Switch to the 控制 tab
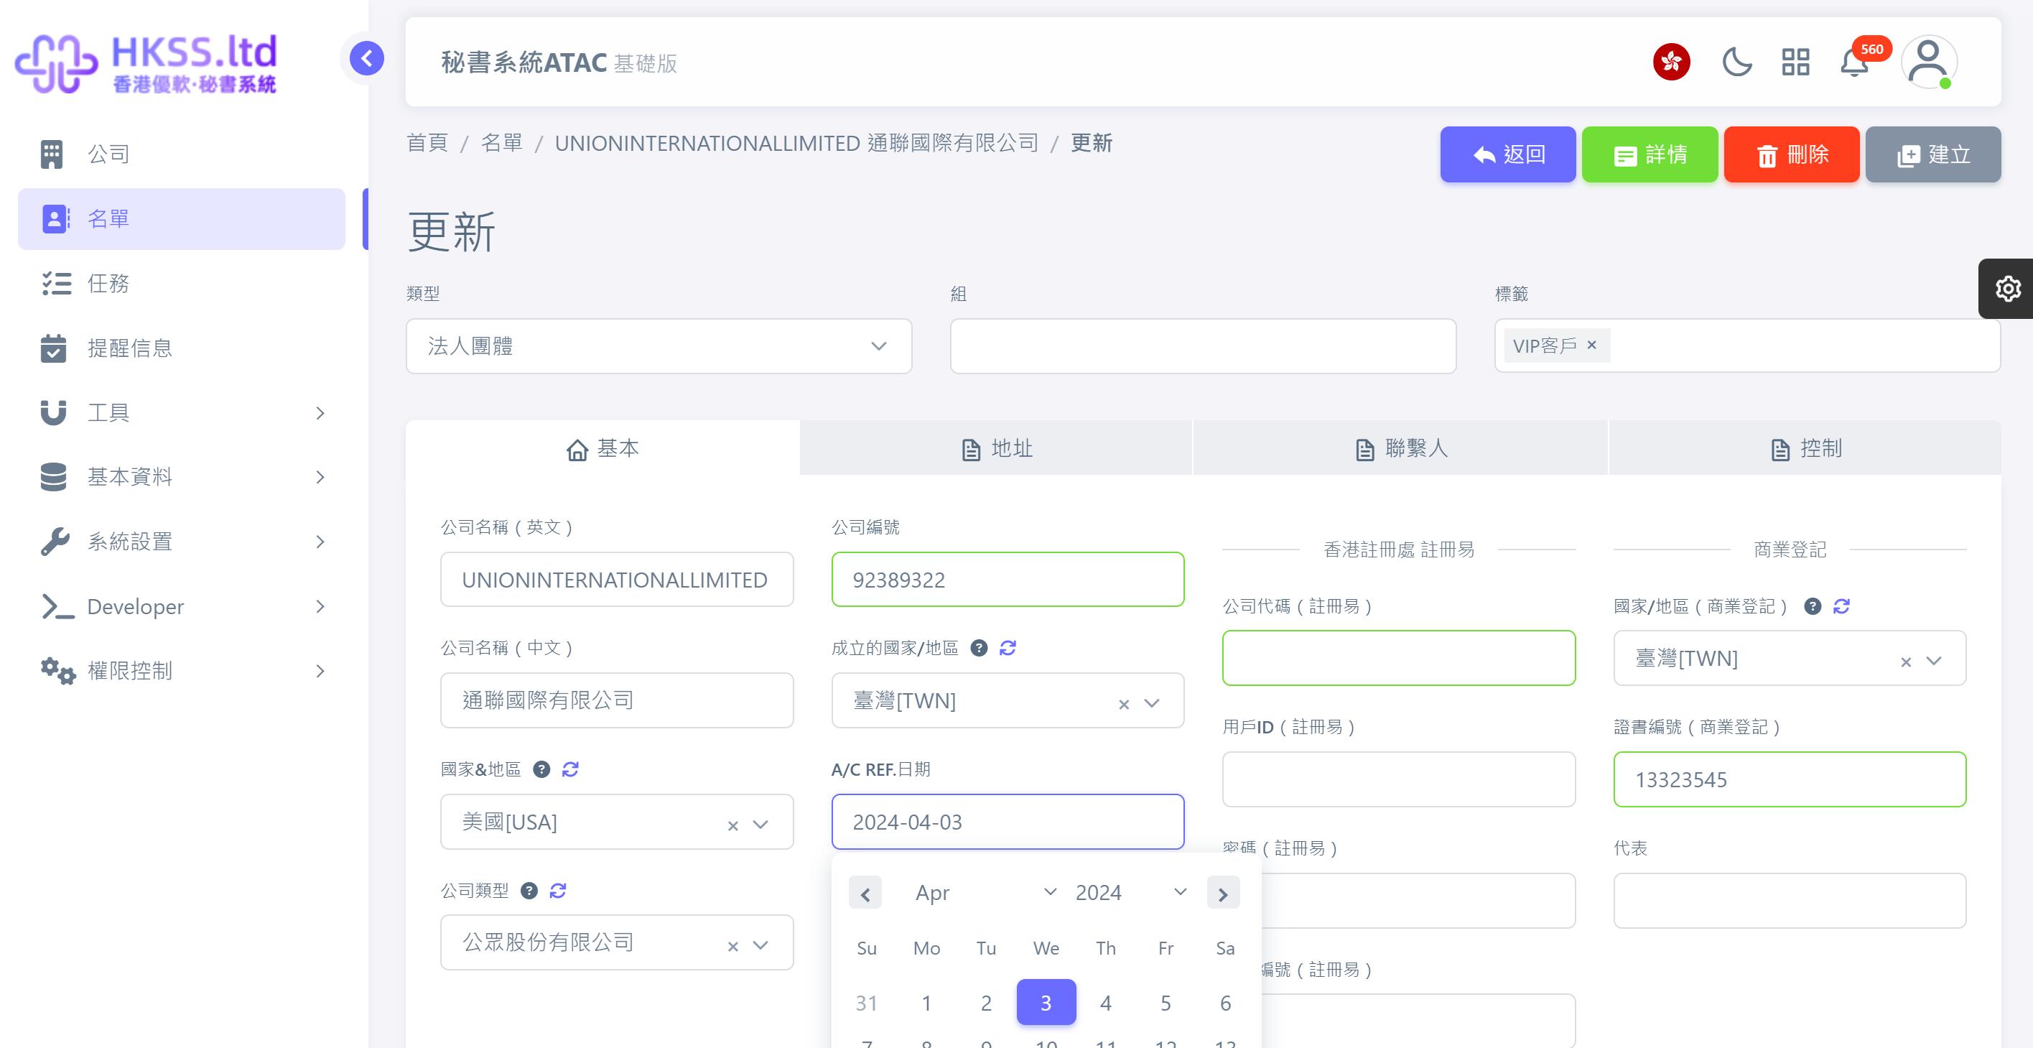Screen dimensions: 2033x1048 point(1805,448)
